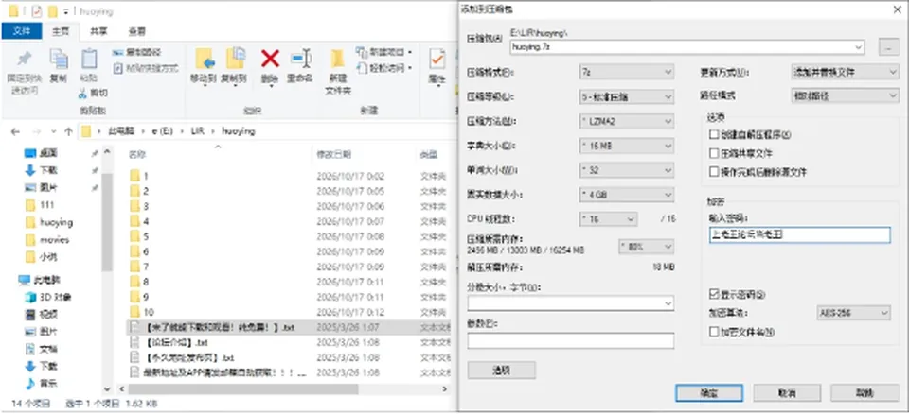909x414 pixels.
Task: Switch to the View ribbon tab
Action: pos(136,31)
